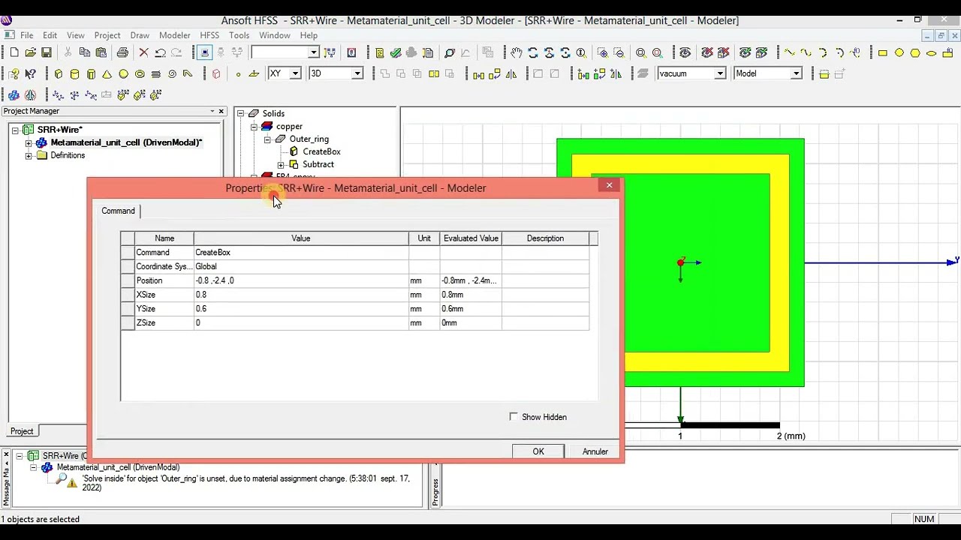Collapse the Solids tree node
Viewport: 961px width, 540px height.
(241, 114)
